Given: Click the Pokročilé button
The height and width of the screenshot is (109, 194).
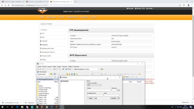Looking at the screenshot, I should [114, 98].
